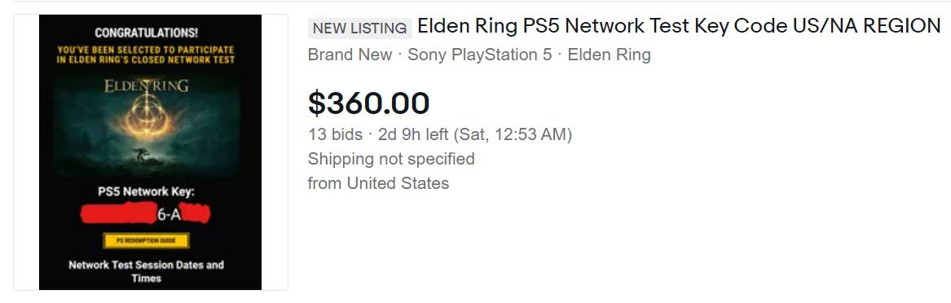951x303 pixels.
Task: Click the $360.00 price
Action: coord(369,103)
